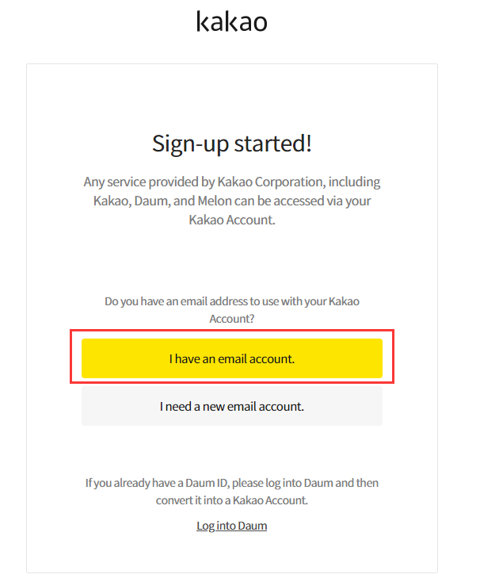Click 'Any service provided by Kakao Corporation' line
This screenshot has width=499, height=582.
(x=232, y=182)
